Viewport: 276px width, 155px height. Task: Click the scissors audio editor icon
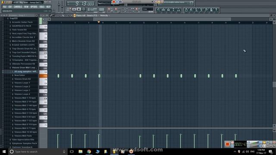point(201,10)
